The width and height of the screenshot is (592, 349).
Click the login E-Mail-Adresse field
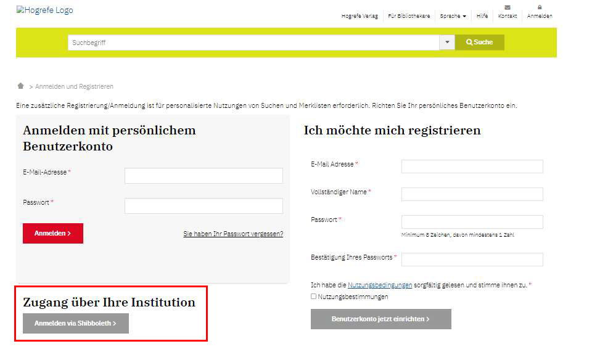tap(203, 176)
